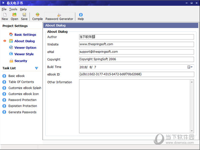Image resolution: width=200 pixels, height=150 pixels.
Task: Open the Table Of Contents task
Action: [x=21, y=82]
